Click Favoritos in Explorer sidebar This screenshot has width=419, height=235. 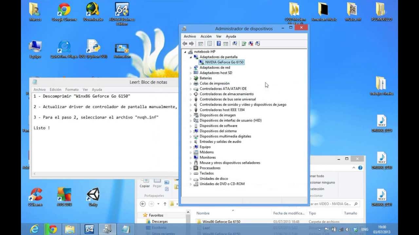click(156, 215)
